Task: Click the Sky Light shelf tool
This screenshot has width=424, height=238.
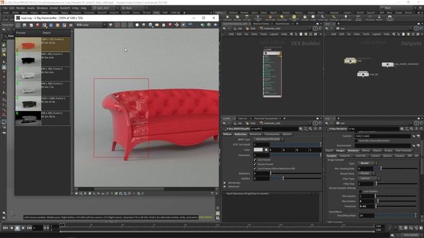Action: 305,18
